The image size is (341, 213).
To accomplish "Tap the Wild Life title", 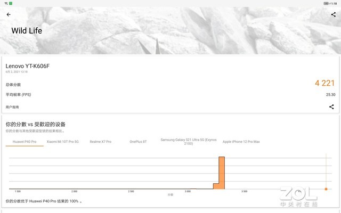I will tap(27, 31).
